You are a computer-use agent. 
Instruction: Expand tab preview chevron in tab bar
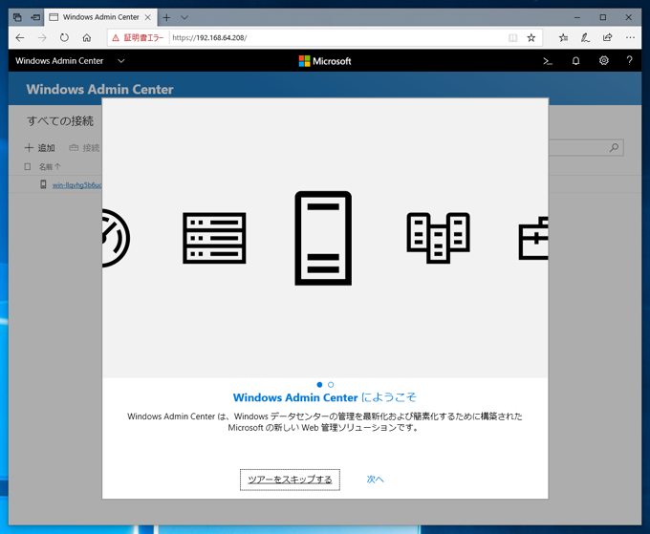tap(184, 17)
